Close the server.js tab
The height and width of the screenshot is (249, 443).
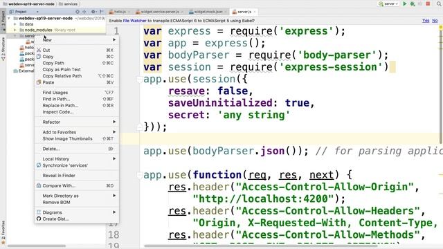(x=254, y=12)
